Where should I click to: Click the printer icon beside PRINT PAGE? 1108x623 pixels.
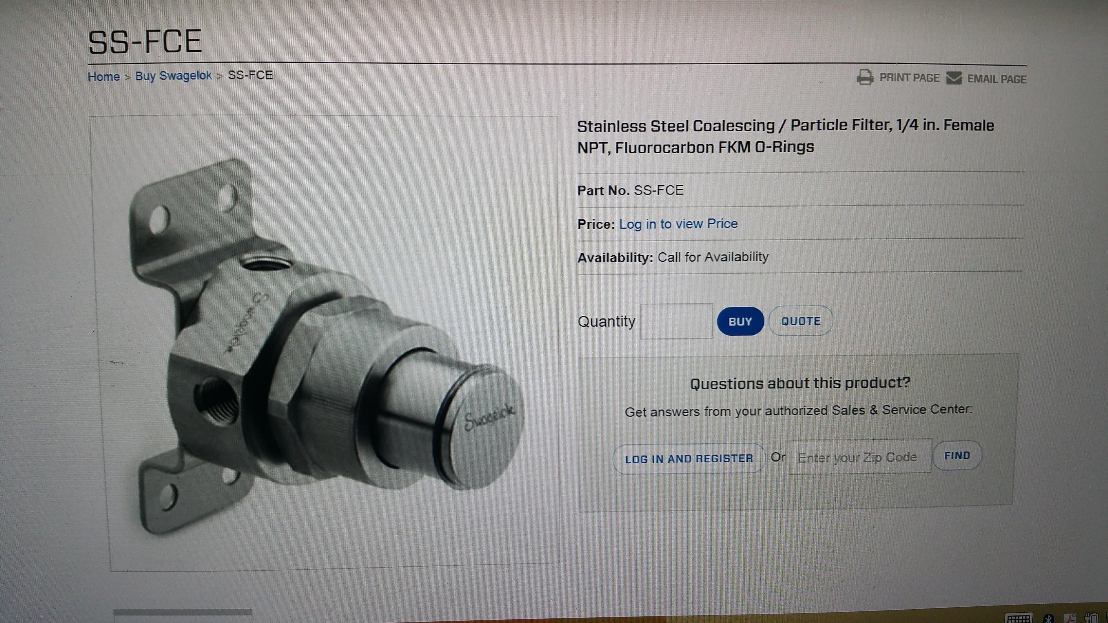point(865,77)
